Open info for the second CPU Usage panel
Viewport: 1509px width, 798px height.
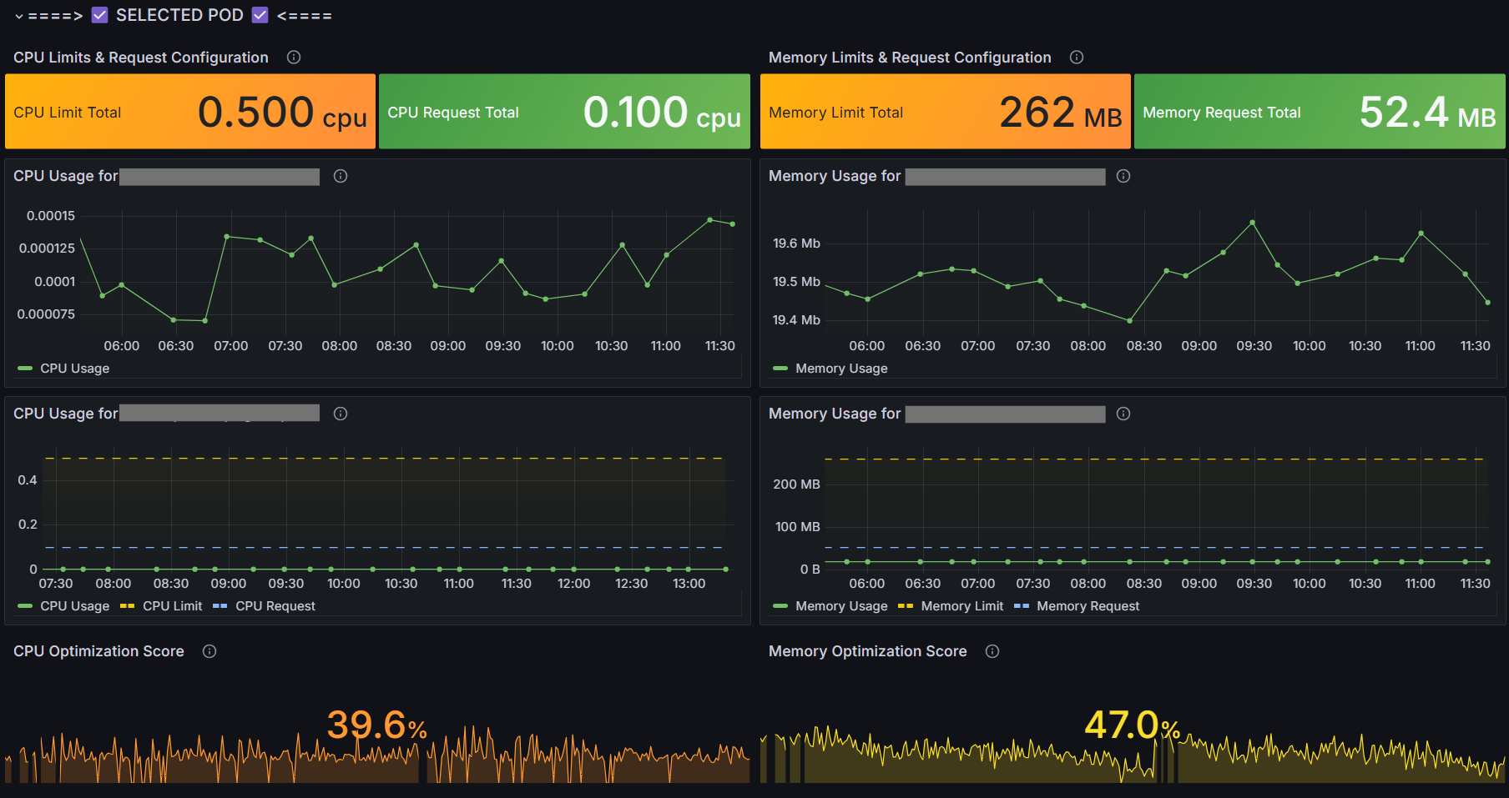click(340, 413)
